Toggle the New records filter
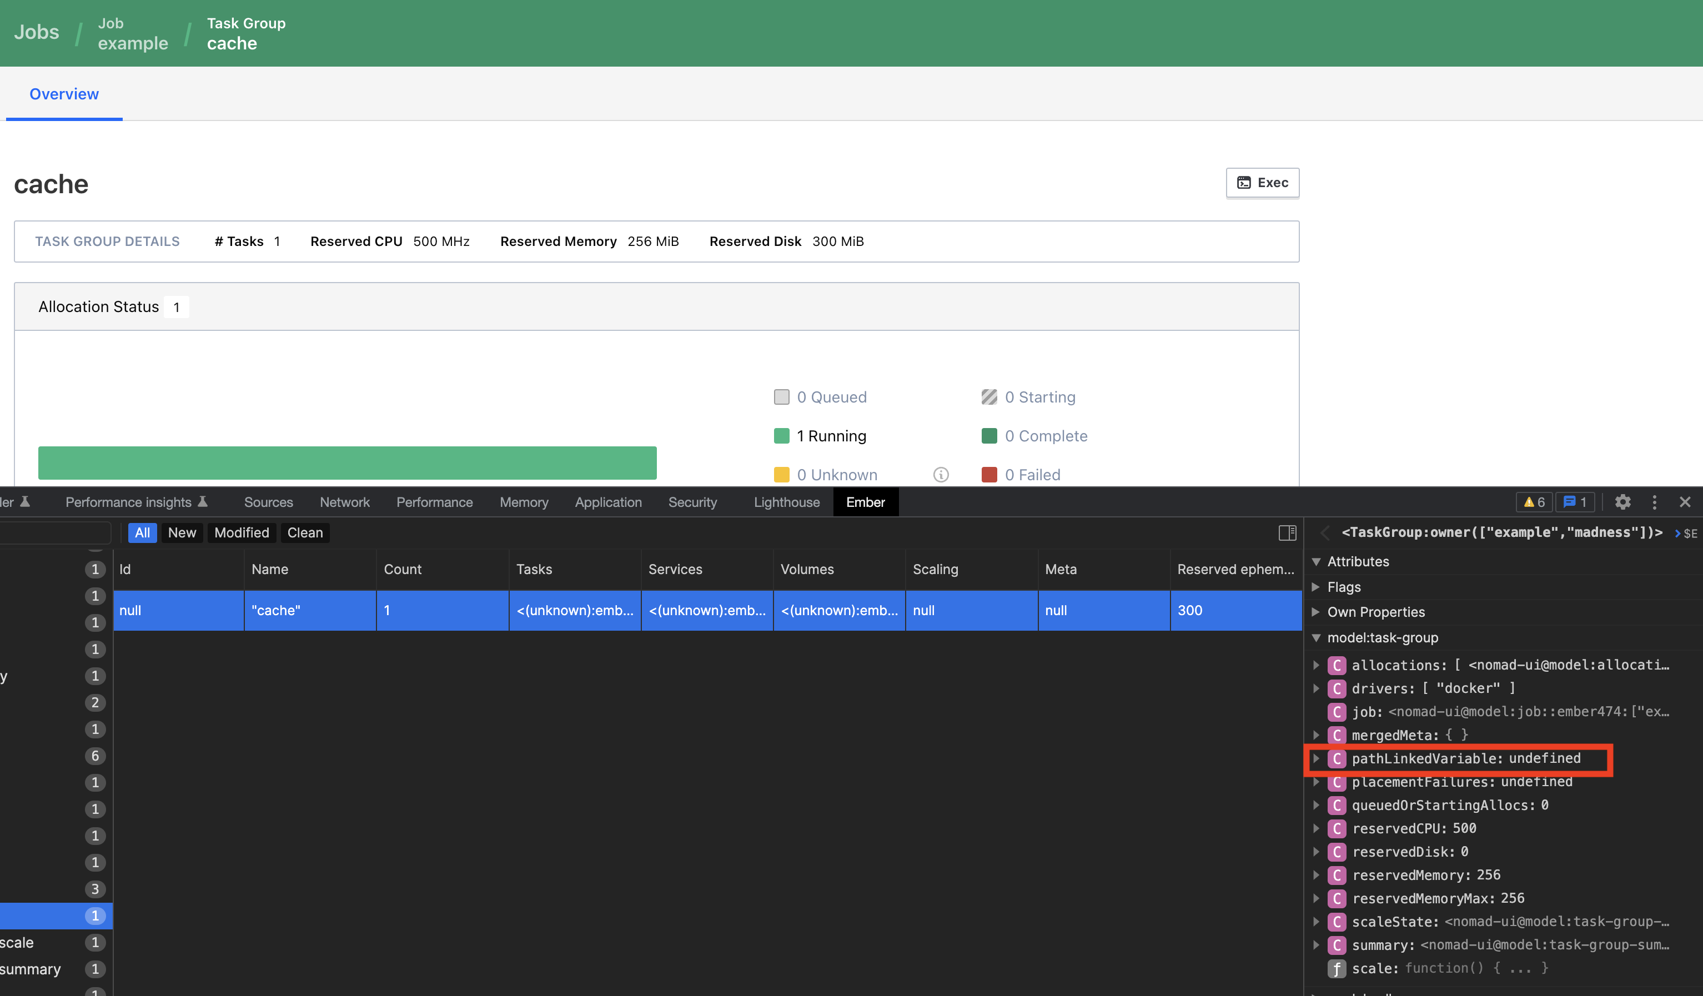Screen dimensions: 1703x996 tap(181, 532)
